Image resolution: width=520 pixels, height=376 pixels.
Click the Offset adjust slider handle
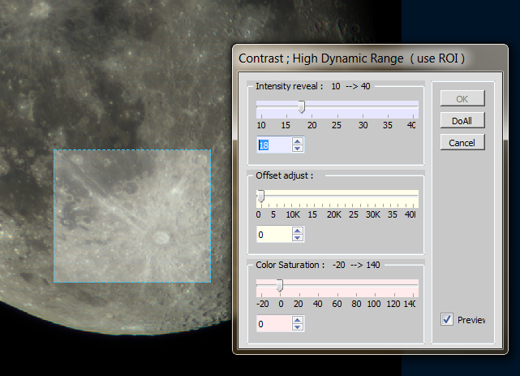coord(261,197)
